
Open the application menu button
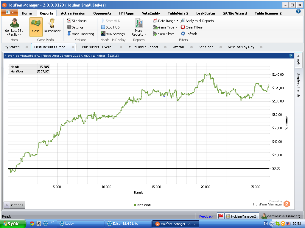(x=10, y=12)
